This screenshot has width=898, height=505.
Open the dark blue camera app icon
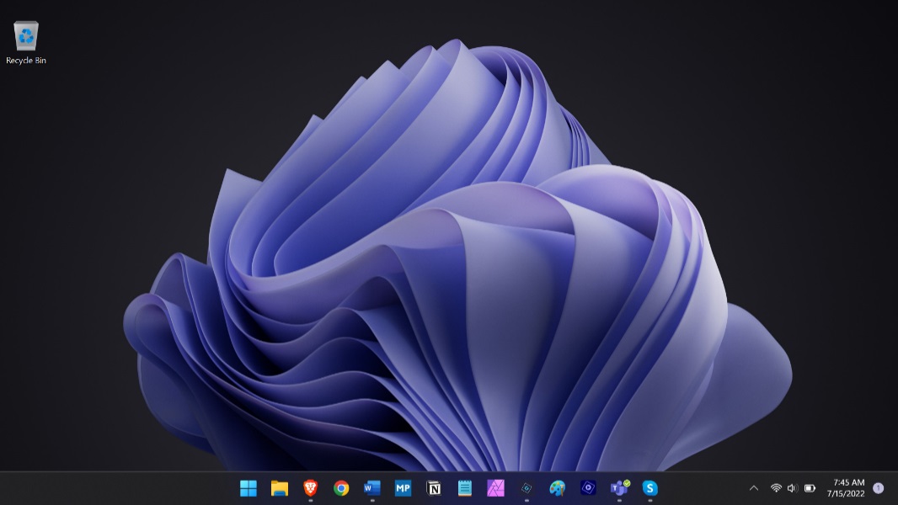588,488
